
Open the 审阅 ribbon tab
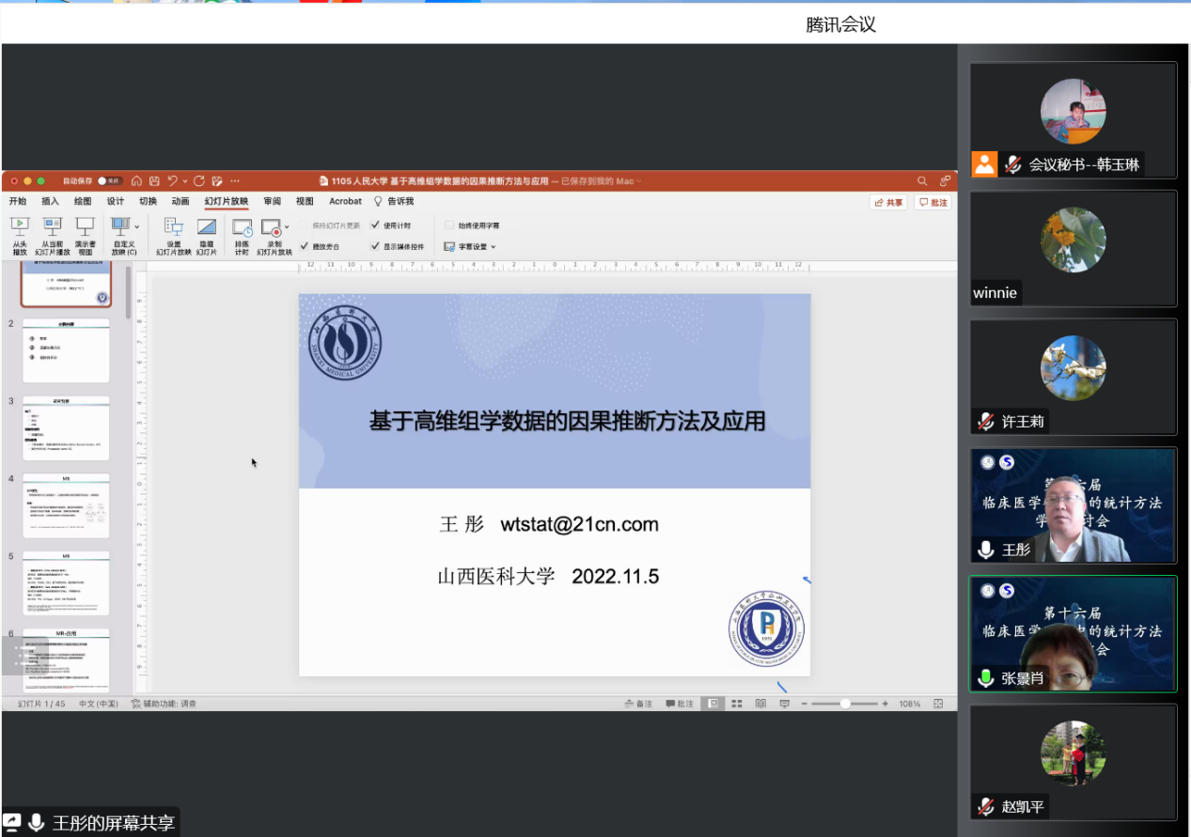pos(272,201)
